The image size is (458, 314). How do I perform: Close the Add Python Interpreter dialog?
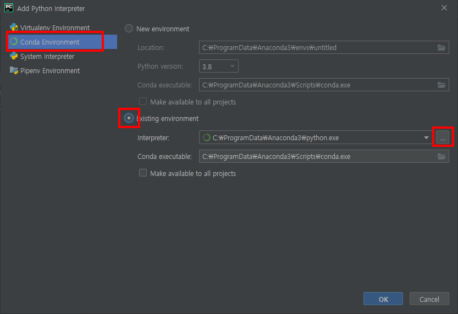point(444,8)
